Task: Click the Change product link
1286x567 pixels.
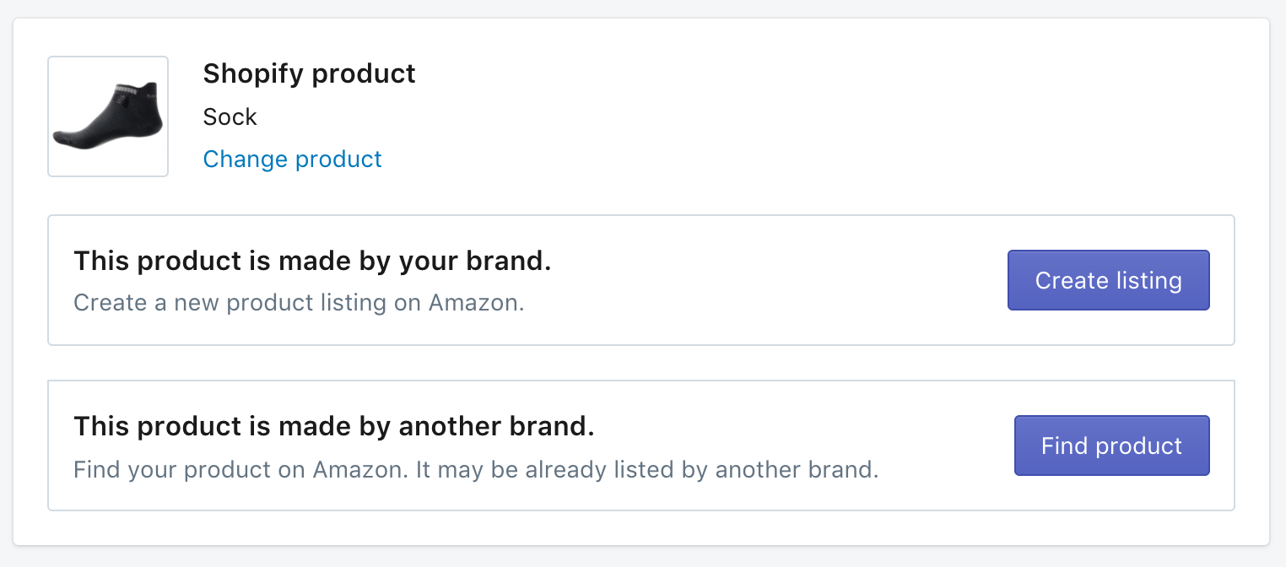Action: (x=292, y=159)
